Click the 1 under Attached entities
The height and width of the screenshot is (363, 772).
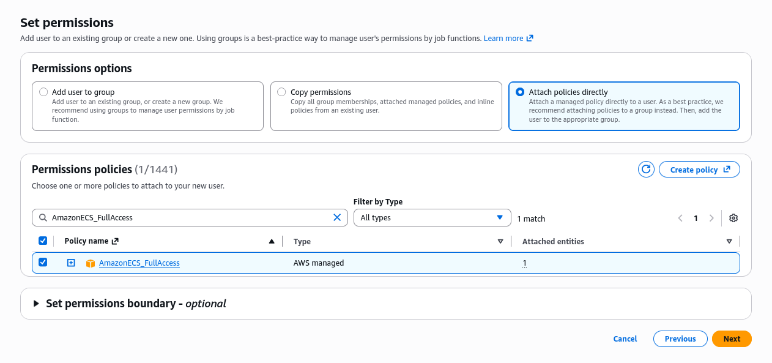524,263
